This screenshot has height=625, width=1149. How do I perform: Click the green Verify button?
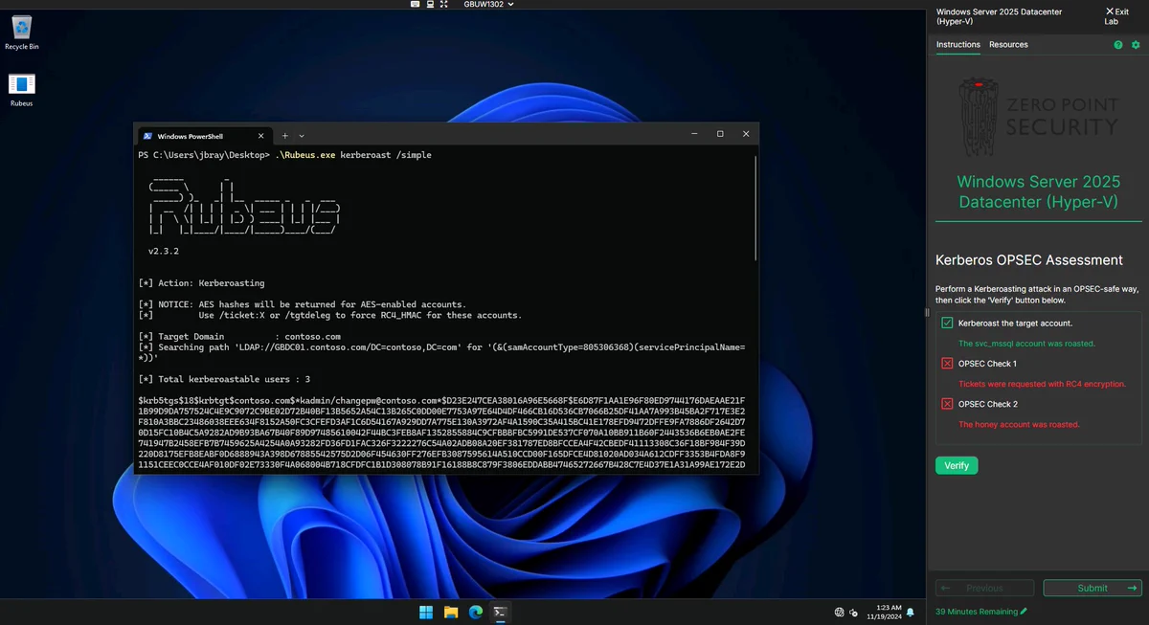coord(957,466)
